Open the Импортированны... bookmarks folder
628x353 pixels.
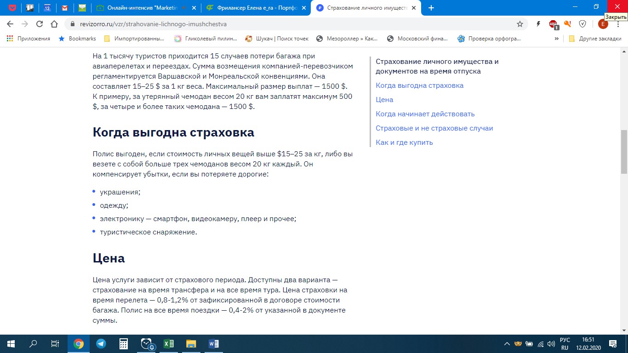tap(134, 39)
